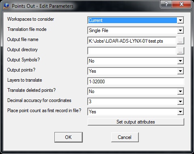The height and width of the screenshot is (154, 194).
Task: Click the 'Workspaces to consider' label
Action: 30,19
